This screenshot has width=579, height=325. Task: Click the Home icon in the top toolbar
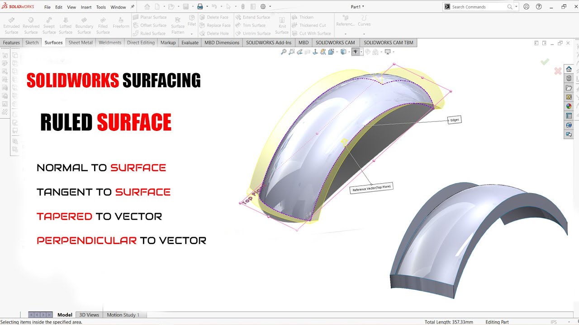(147, 7)
